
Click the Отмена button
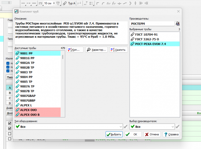pyautogui.click(x=152, y=134)
